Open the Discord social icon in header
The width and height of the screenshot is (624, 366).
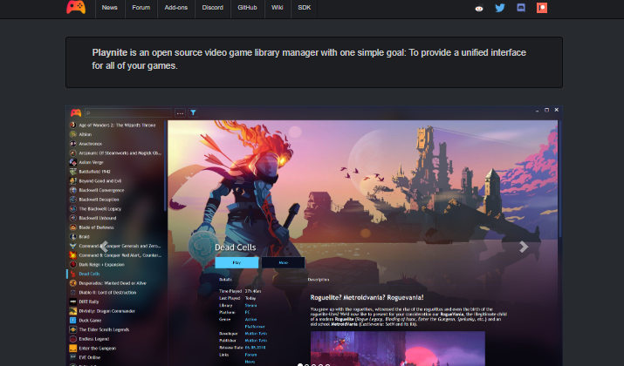coord(521,8)
